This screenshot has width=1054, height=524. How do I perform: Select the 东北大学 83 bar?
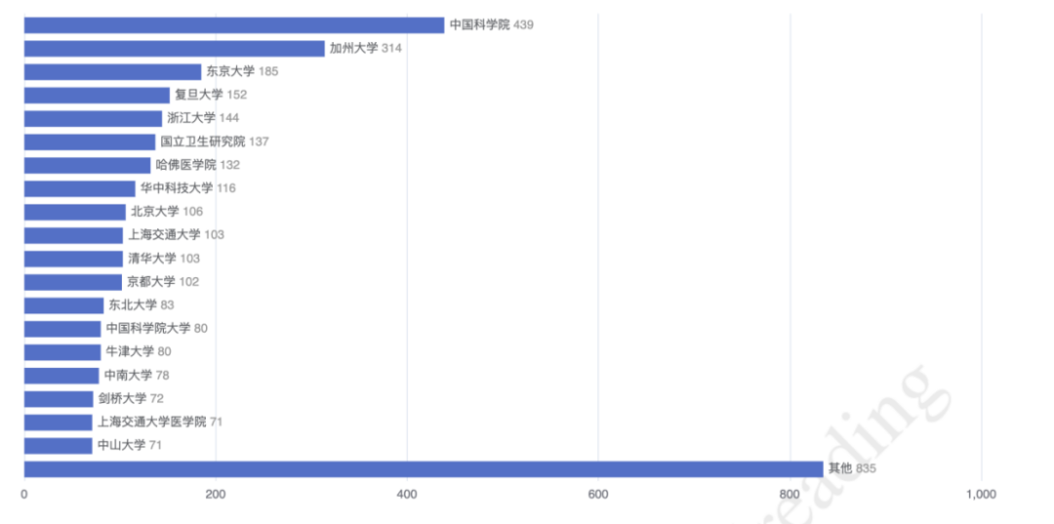[x=63, y=305]
